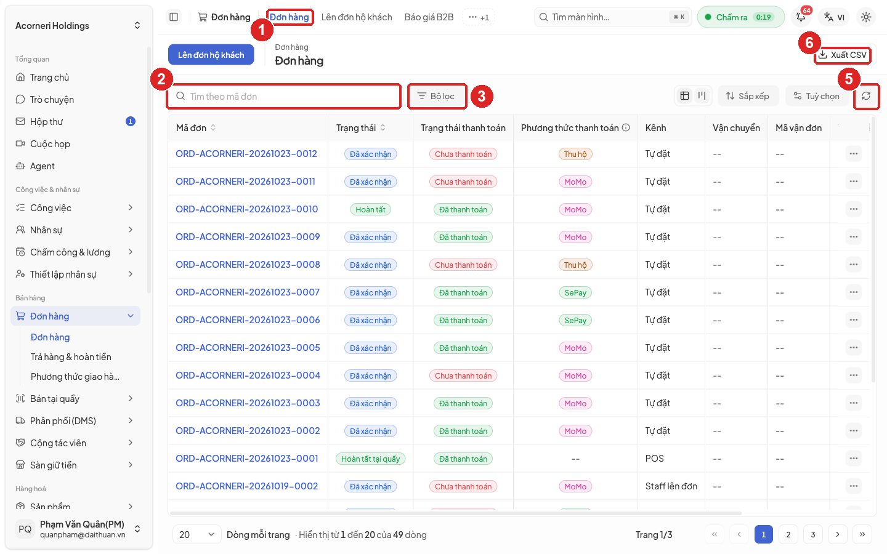Refresh the orders table
The image size is (887, 554).
(866, 96)
